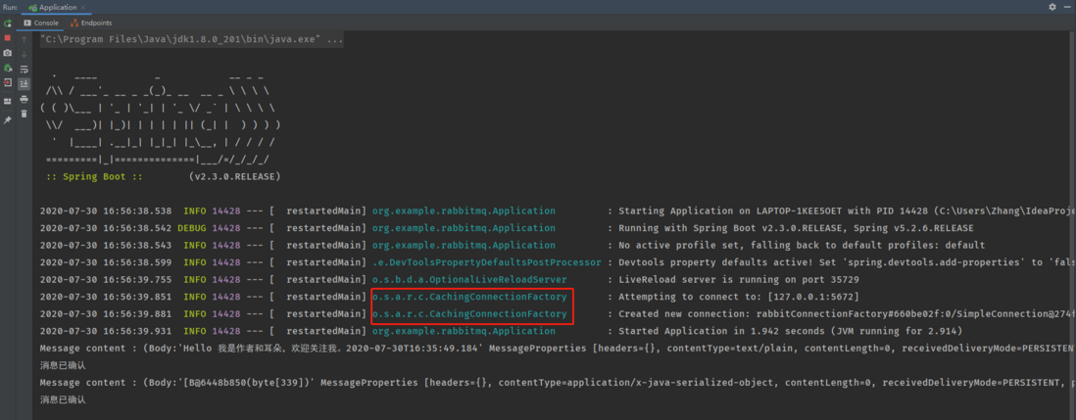Click 'Created new connection: rabbitConnectionFactory' message
Screen dimensions: 1076x420
tap(847, 314)
